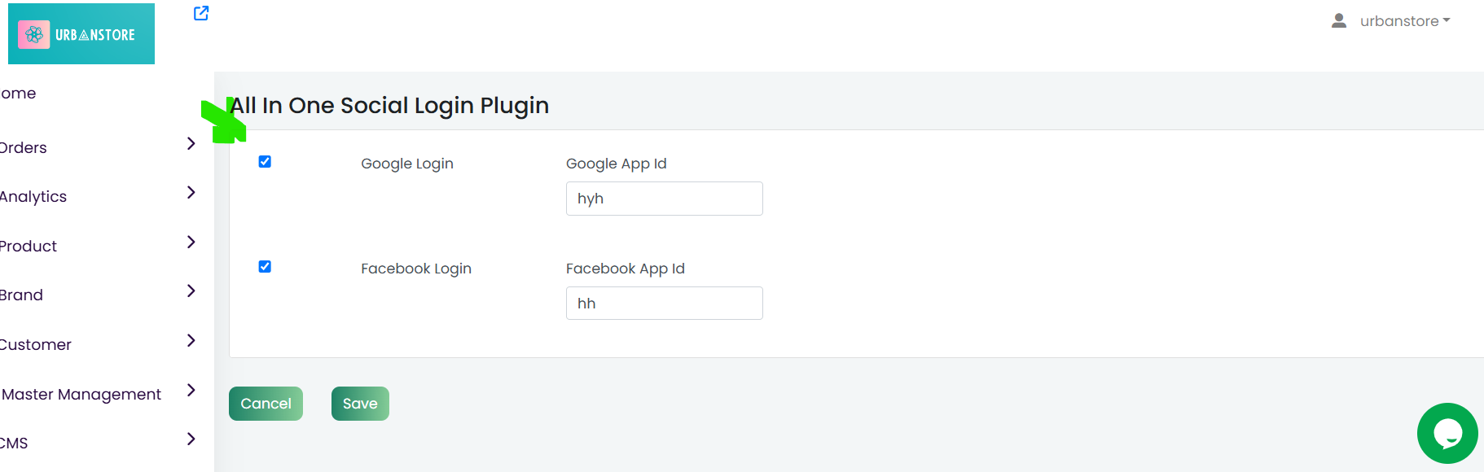
Task: Expand the Analytics menu chevron
Action: point(191,192)
